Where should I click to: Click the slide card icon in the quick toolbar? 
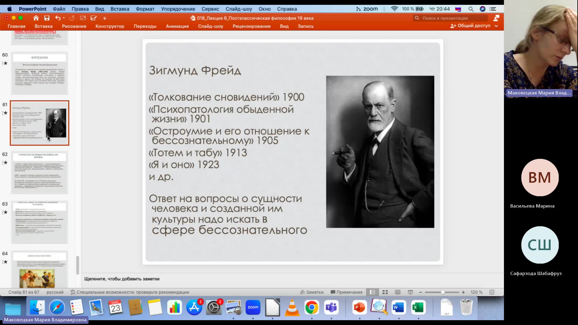point(83,18)
